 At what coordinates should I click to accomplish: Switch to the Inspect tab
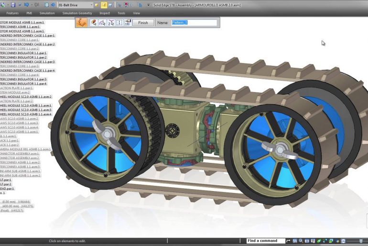pos(104,13)
